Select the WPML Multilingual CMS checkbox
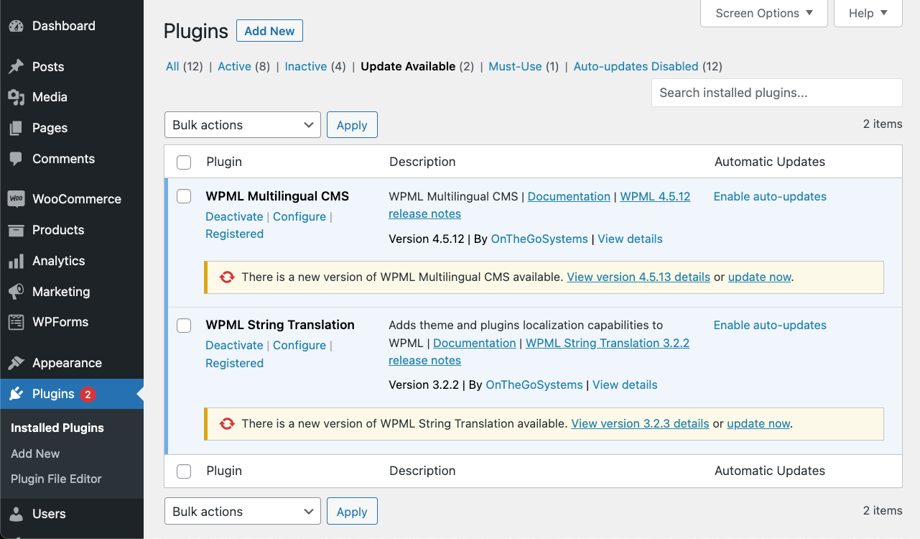Screen dimensions: 920x539 [x=184, y=196]
